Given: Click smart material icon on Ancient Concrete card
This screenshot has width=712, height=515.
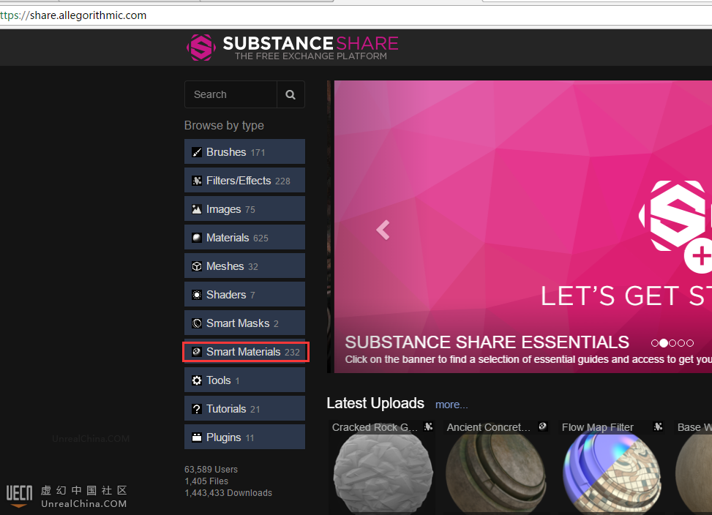Looking at the screenshot, I should (x=543, y=426).
